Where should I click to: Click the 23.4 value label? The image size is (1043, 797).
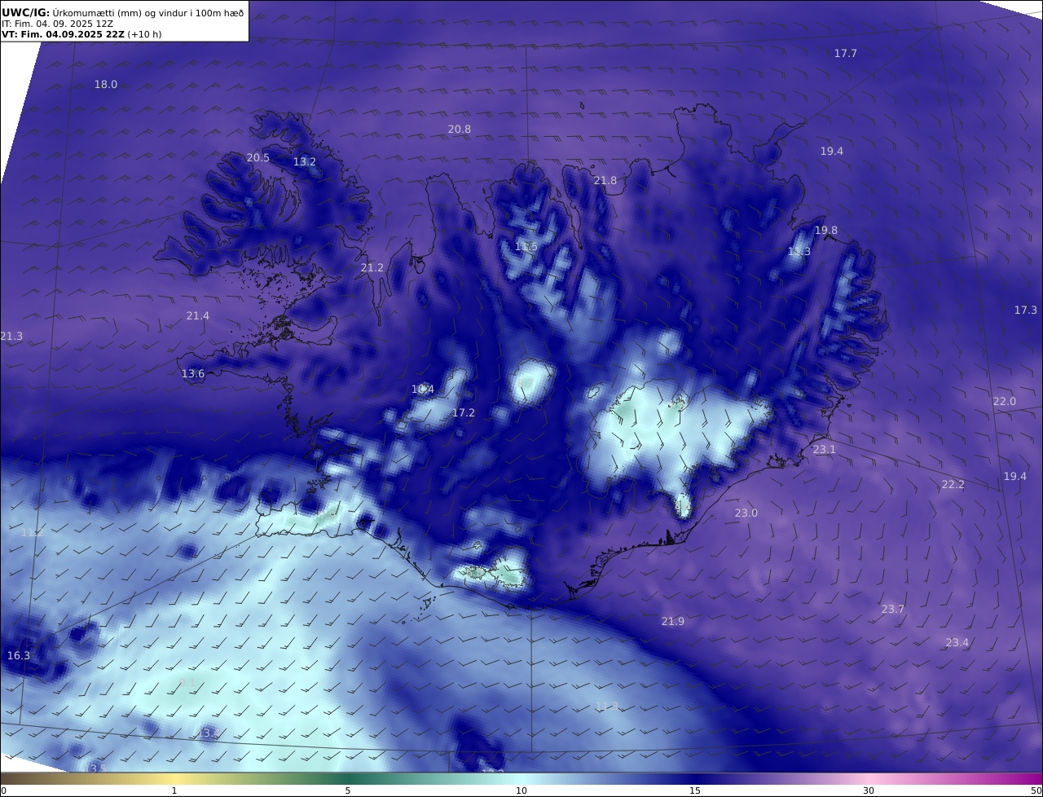[957, 642]
